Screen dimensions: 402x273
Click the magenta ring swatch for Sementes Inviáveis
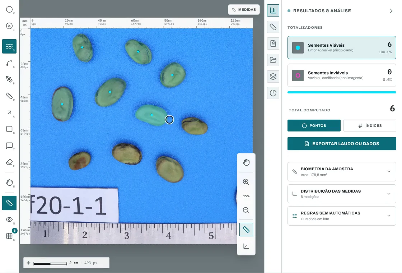(298, 75)
